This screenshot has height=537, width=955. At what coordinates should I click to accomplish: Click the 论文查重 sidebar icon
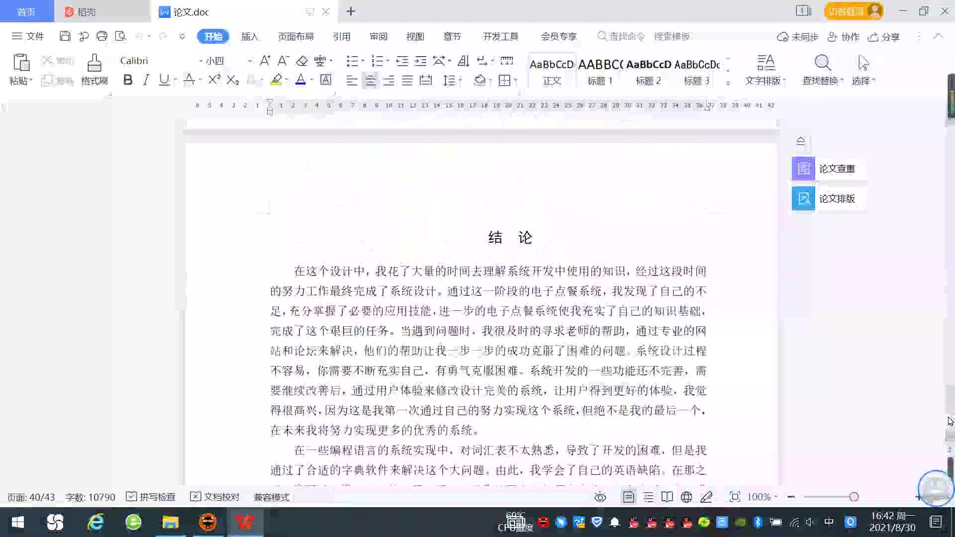click(803, 169)
